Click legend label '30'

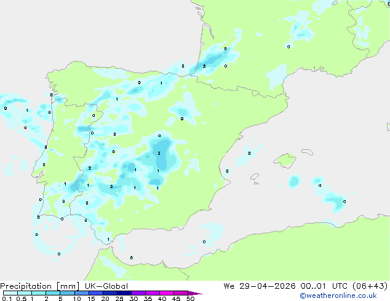pyautogui.click(x=133, y=299)
